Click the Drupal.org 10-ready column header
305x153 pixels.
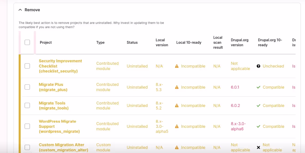[x=270, y=42]
